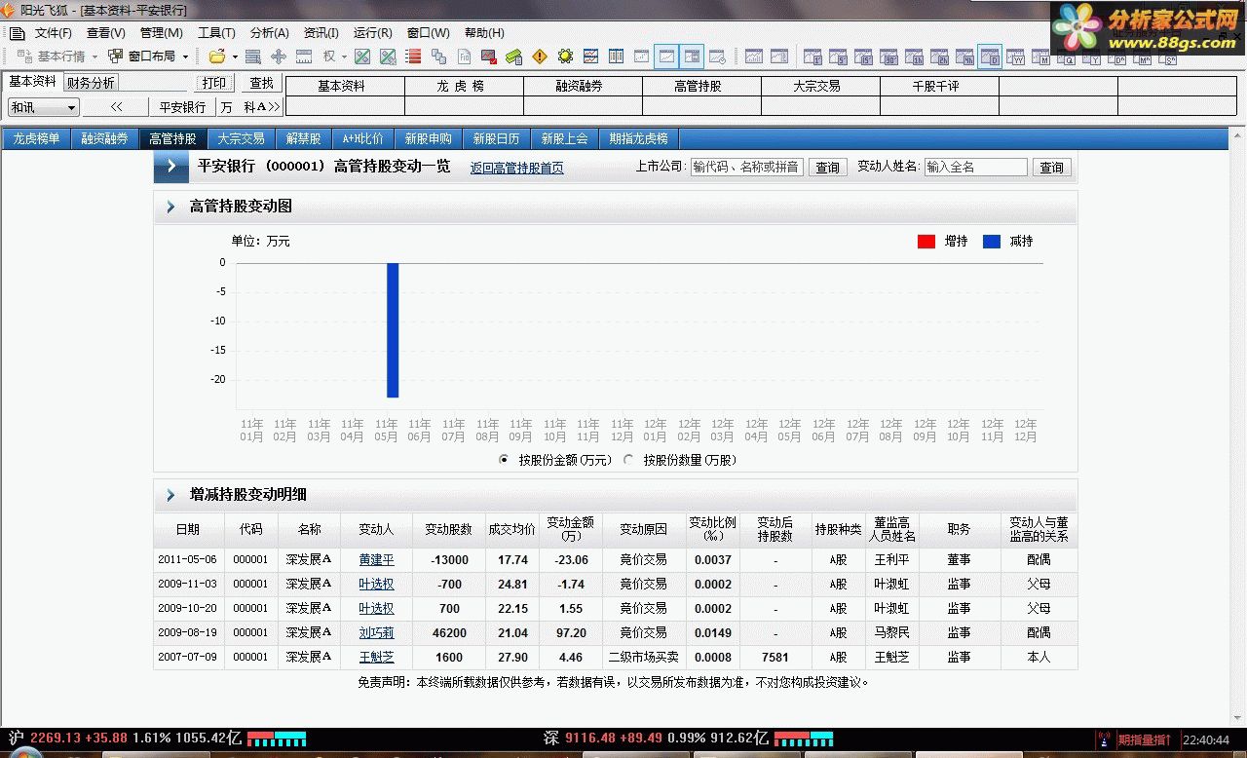Click the yellow gear settings toolbar icon
The width and height of the screenshot is (1247, 758).
click(566, 57)
